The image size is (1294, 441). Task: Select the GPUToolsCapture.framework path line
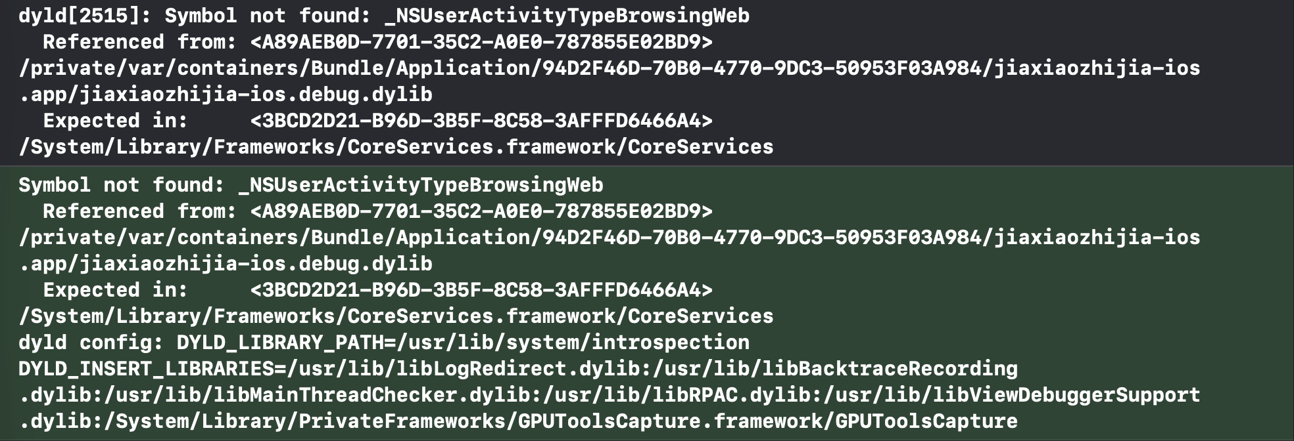[x=518, y=421]
